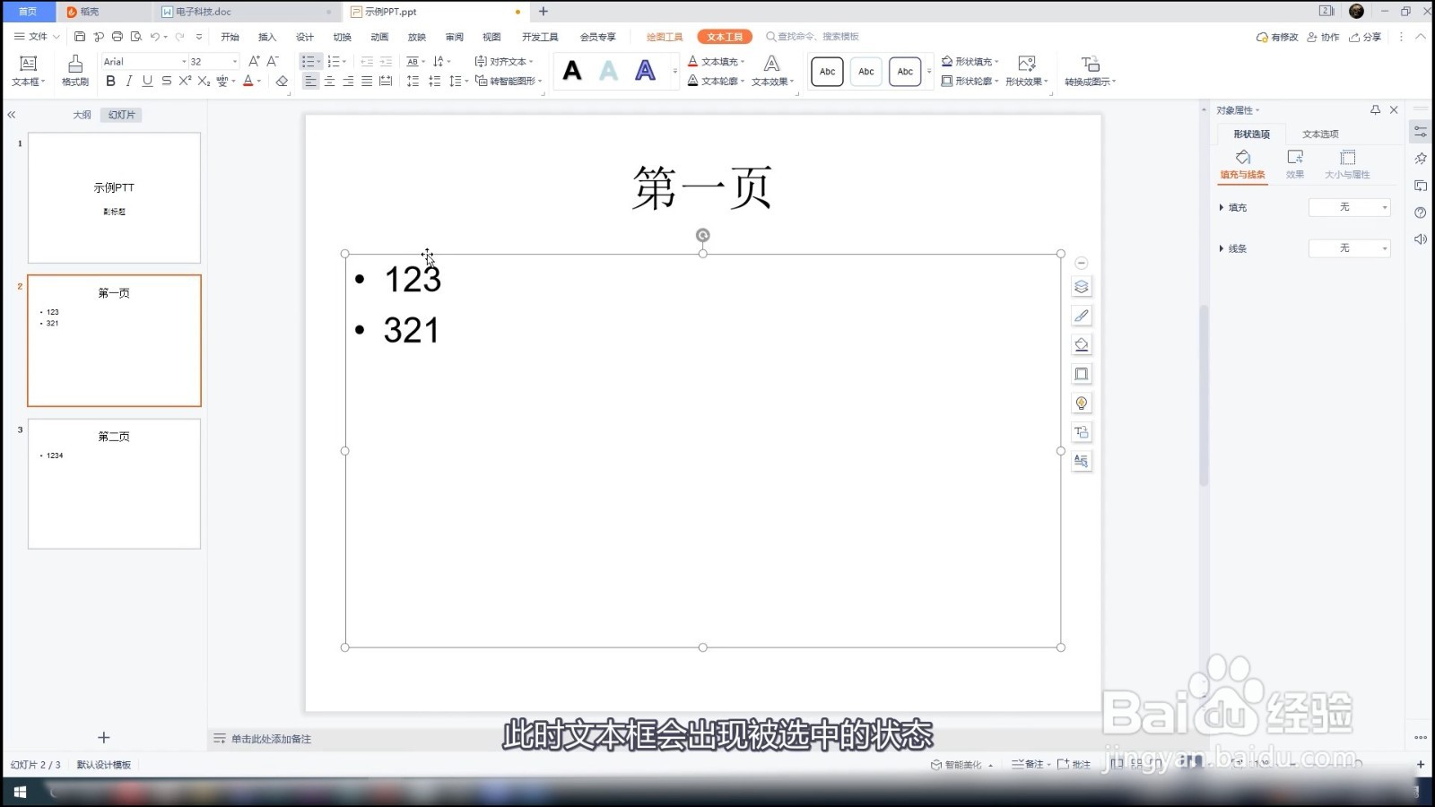Select the 第二页 slide thumbnail
The height and width of the screenshot is (807, 1435).
[114, 484]
